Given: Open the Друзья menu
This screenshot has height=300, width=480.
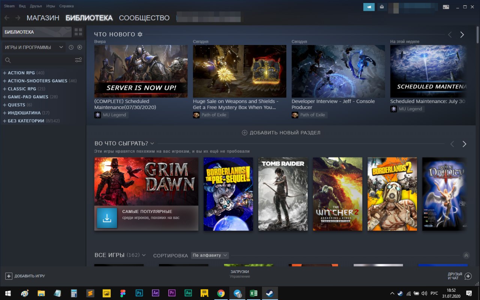Looking at the screenshot, I should pos(36,6).
